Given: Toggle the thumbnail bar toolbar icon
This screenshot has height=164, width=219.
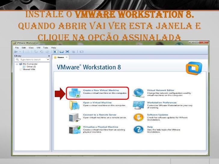Looking at the screenshot, I should coord(62,52).
